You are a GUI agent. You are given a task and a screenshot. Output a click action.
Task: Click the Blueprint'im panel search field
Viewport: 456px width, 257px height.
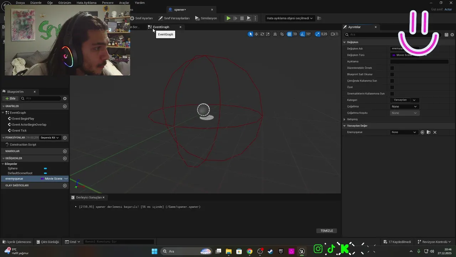coord(41,99)
